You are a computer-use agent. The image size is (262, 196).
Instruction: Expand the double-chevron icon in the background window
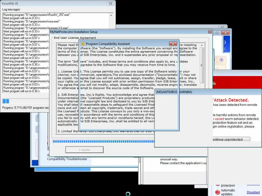tap(221, 60)
